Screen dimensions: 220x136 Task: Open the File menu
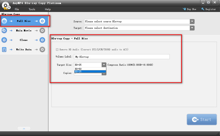click(17, 9)
